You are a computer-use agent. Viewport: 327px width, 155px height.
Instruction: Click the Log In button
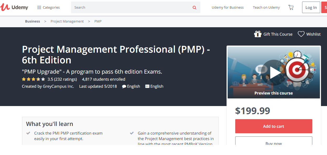[x=311, y=7]
